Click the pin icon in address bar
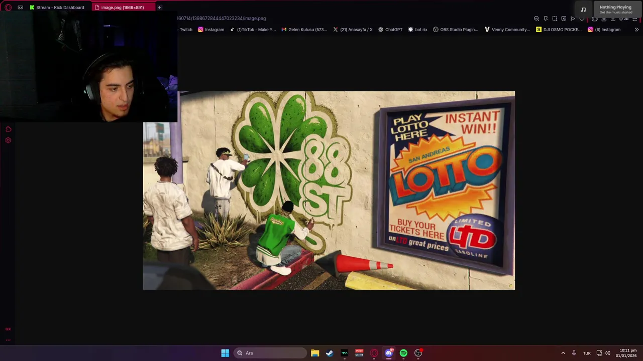 click(546, 19)
